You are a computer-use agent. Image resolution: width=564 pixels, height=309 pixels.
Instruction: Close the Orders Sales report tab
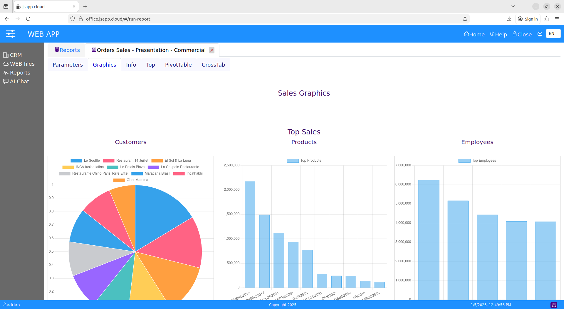tap(211, 50)
